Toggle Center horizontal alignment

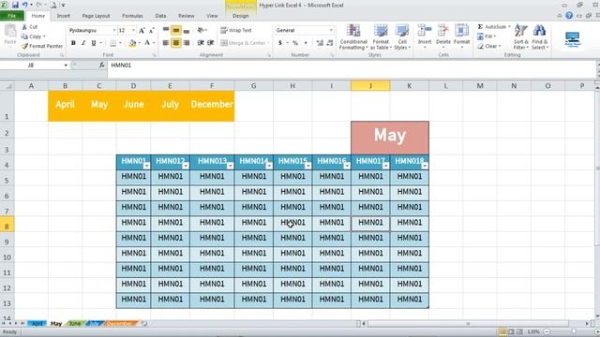tap(176, 43)
